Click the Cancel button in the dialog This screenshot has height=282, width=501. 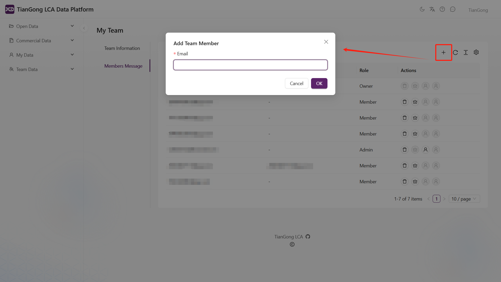[296, 83]
